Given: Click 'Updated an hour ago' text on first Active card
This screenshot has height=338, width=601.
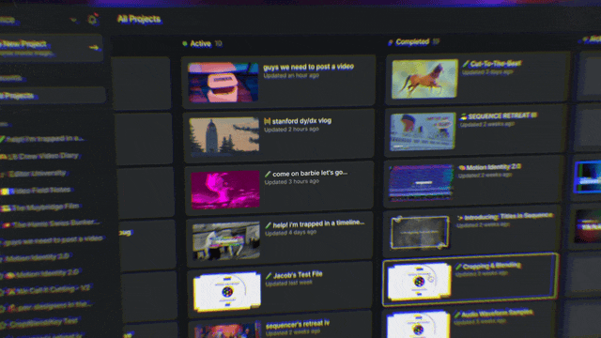Looking at the screenshot, I should [291, 75].
